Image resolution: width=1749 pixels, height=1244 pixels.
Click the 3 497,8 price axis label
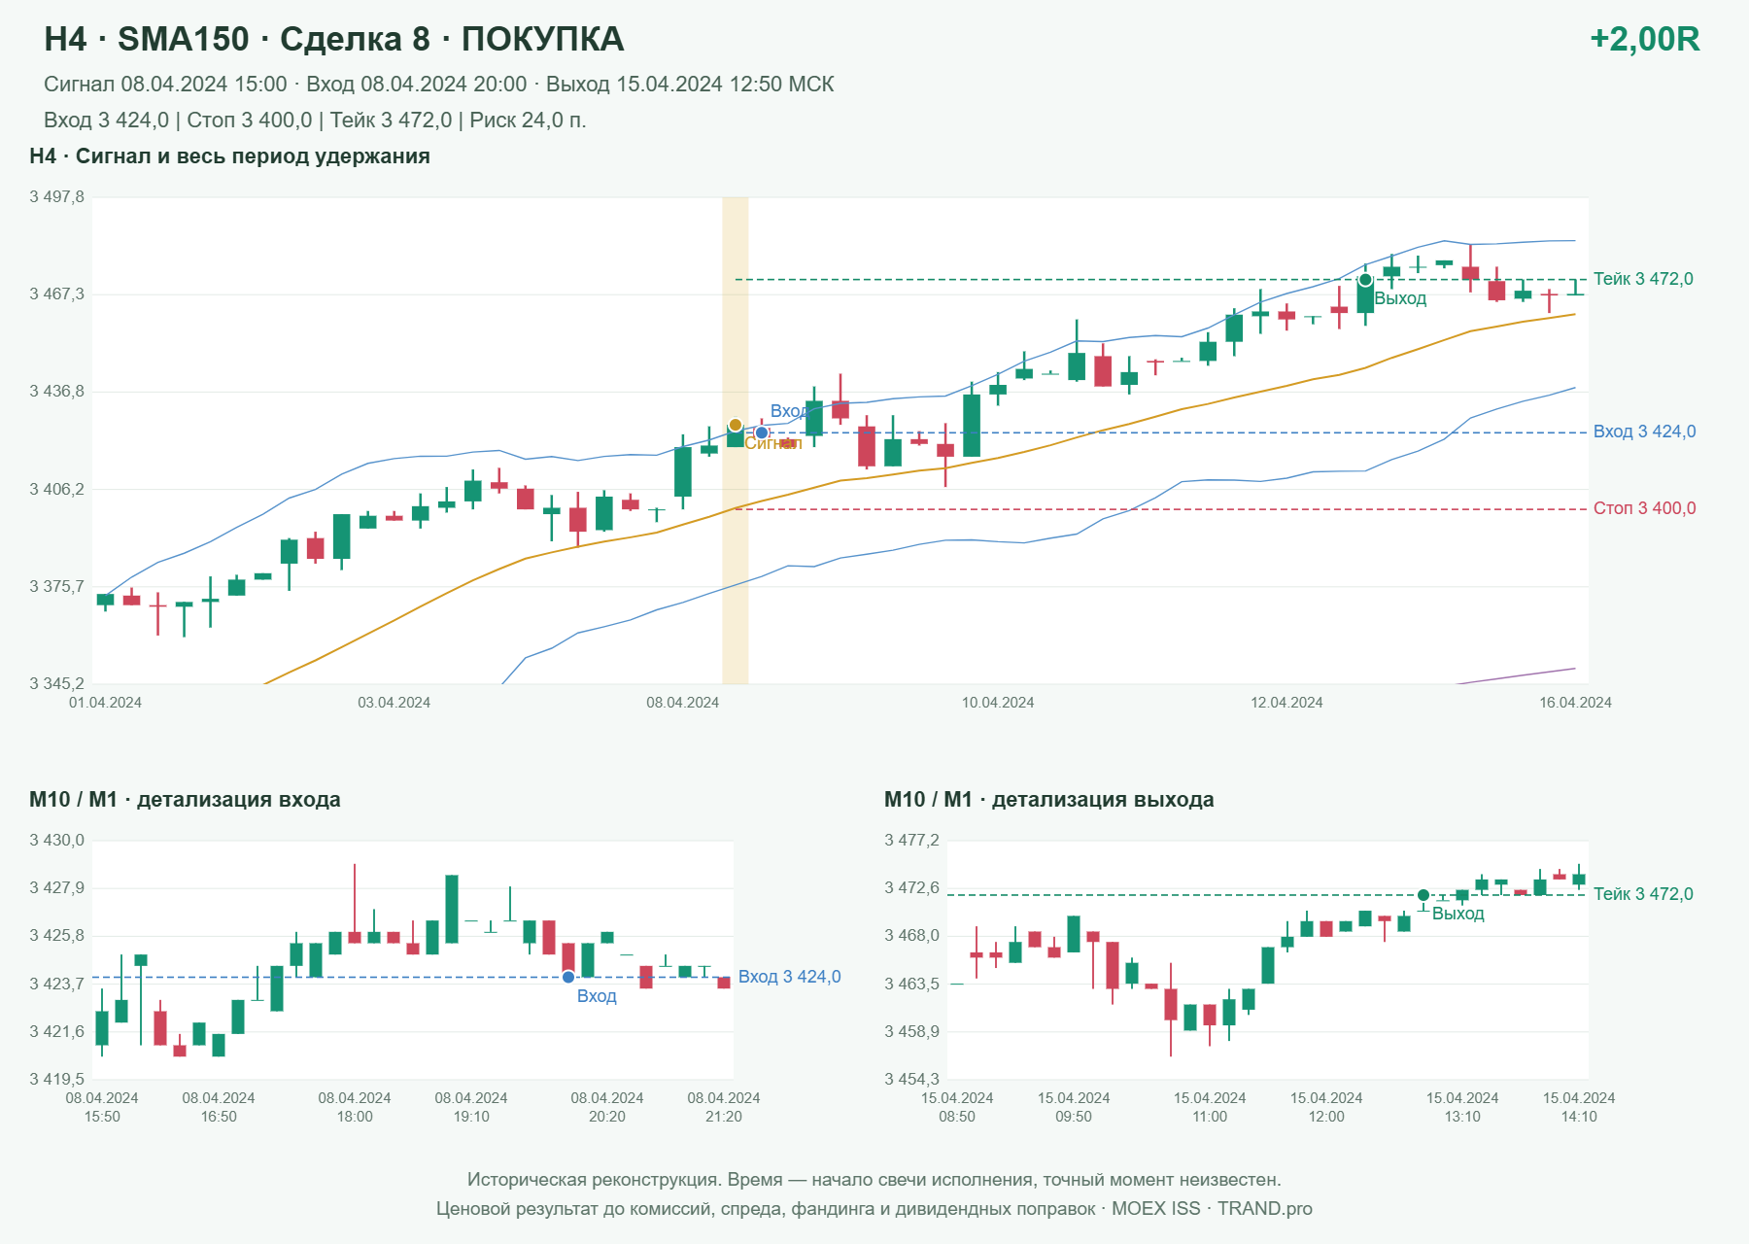pyautogui.click(x=56, y=197)
